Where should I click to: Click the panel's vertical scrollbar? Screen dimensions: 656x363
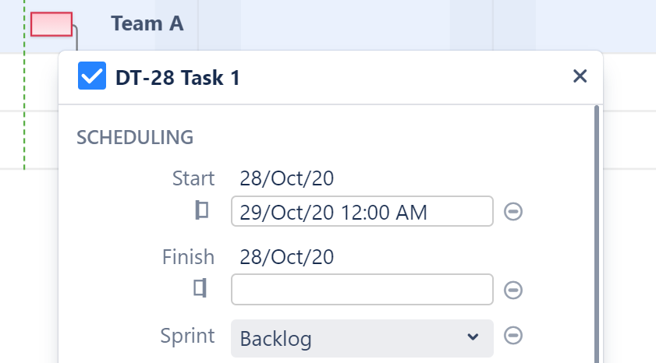click(x=597, y=234)
